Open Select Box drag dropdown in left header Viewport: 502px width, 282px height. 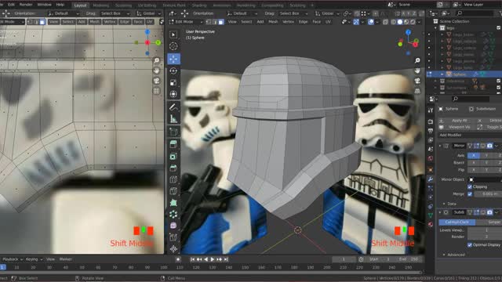click(115, 14)
